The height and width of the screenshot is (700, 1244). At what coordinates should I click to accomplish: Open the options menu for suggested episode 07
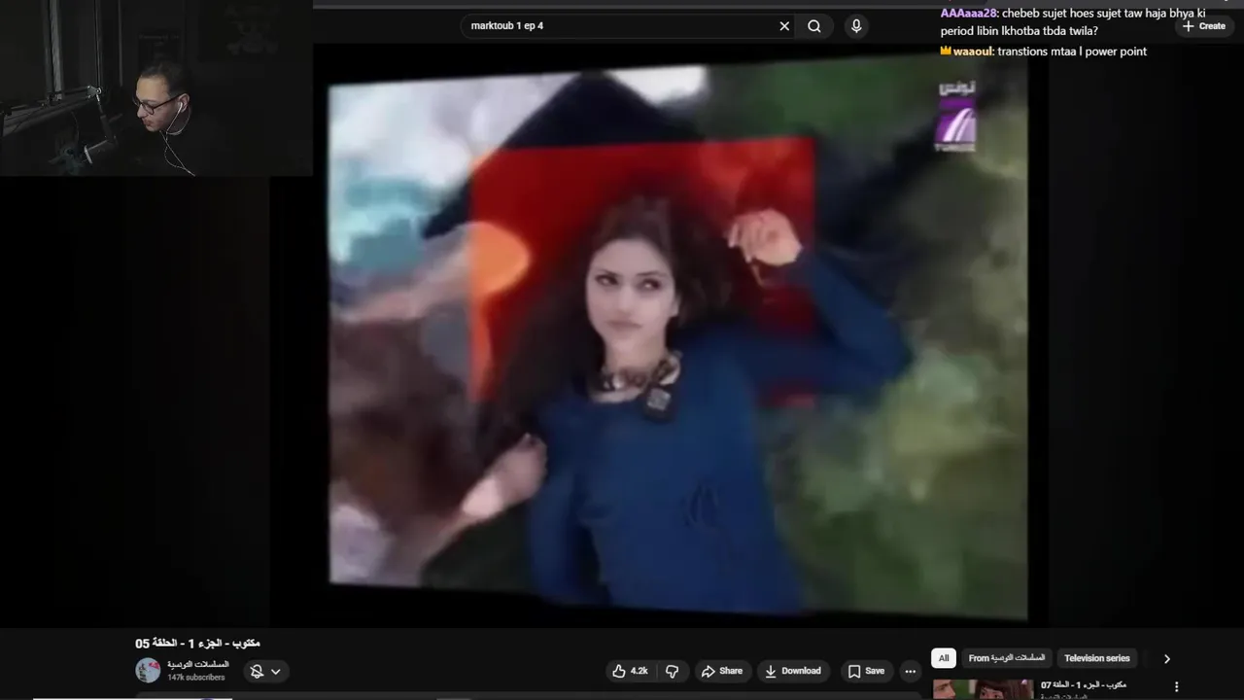pos(1176,686)
